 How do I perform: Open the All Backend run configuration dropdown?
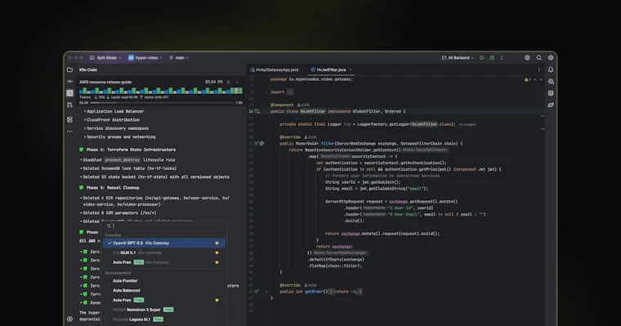coord(458,58)
